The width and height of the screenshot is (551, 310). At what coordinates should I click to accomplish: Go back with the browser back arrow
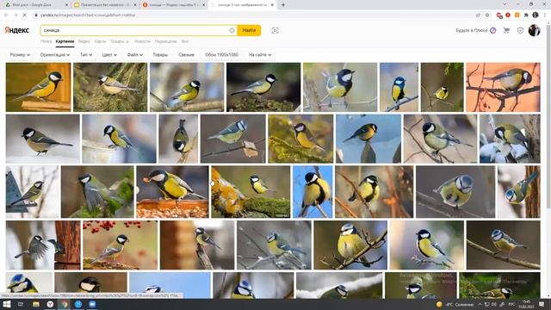click(x=6, y=15)
